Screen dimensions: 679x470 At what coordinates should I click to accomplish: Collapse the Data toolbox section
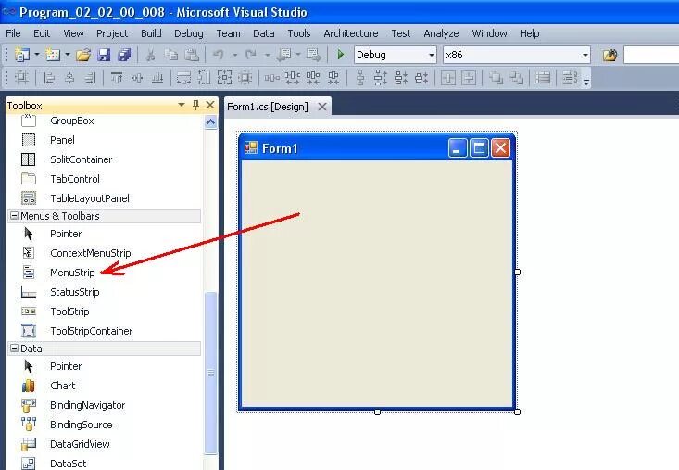tap(14, 348)
